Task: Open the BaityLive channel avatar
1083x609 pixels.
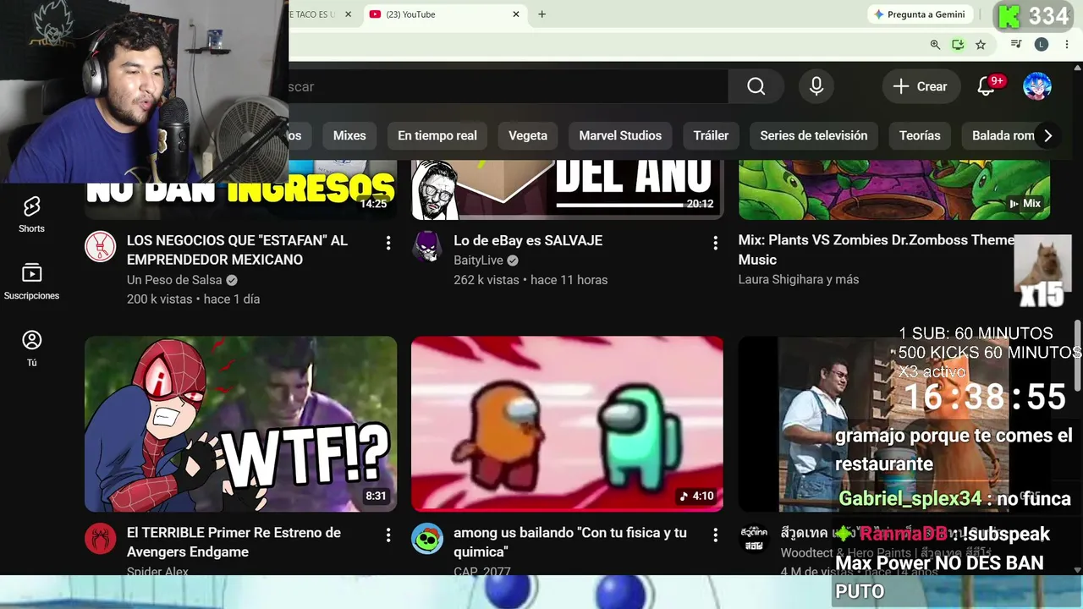Action: coord(427,246)
